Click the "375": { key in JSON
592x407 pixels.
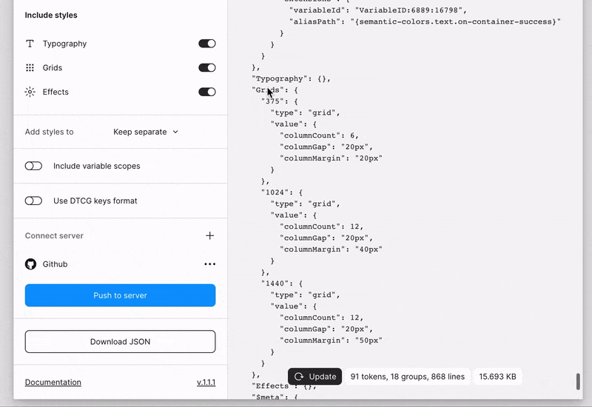coord(280,101)
